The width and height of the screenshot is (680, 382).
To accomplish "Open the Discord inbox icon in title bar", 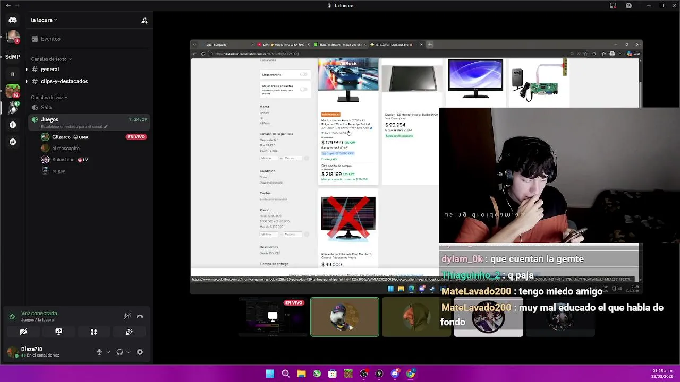I will (x=613, y=6).
